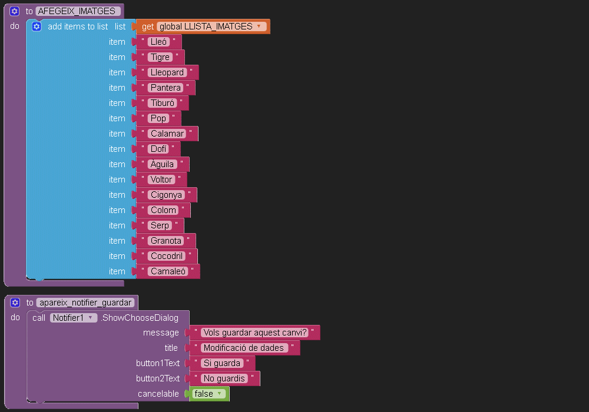Screen dimensions: 589x412
Task: Click the Àguila text field
Action: pos(163,164)
